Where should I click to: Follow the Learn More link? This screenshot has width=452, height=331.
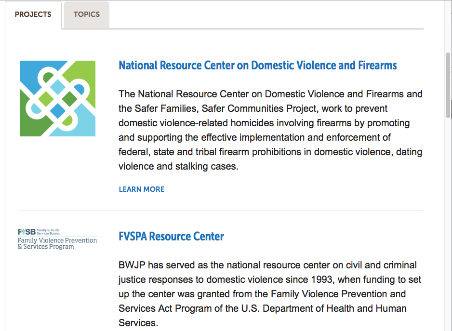coord(142,189)
